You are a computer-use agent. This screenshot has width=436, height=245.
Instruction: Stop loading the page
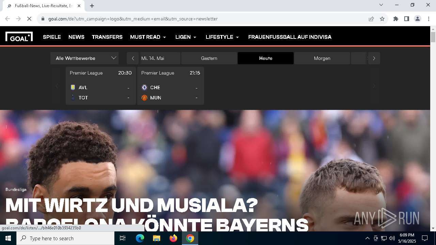tap(29, 19)
